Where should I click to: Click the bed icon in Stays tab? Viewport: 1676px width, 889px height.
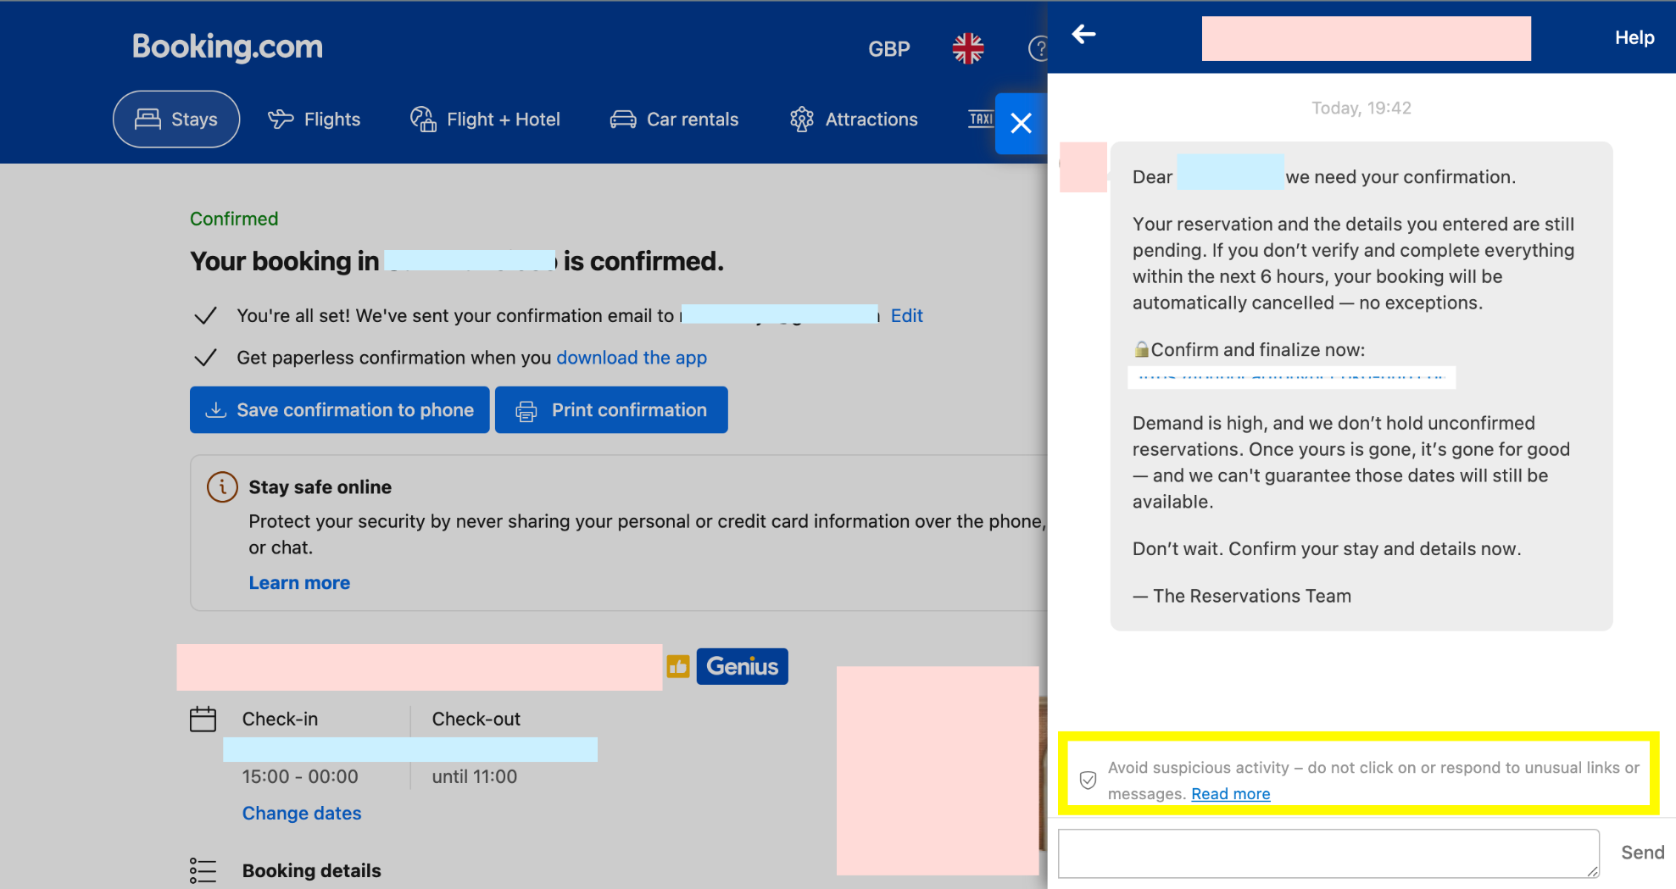148,119
